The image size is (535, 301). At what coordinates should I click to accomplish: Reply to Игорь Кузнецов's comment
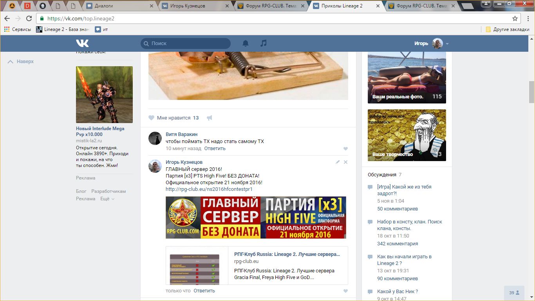(x=204, y=291)
